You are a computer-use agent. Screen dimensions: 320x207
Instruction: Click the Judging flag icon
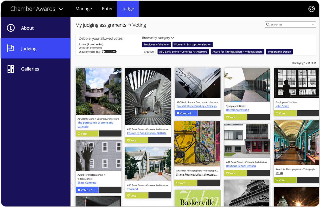11,49
